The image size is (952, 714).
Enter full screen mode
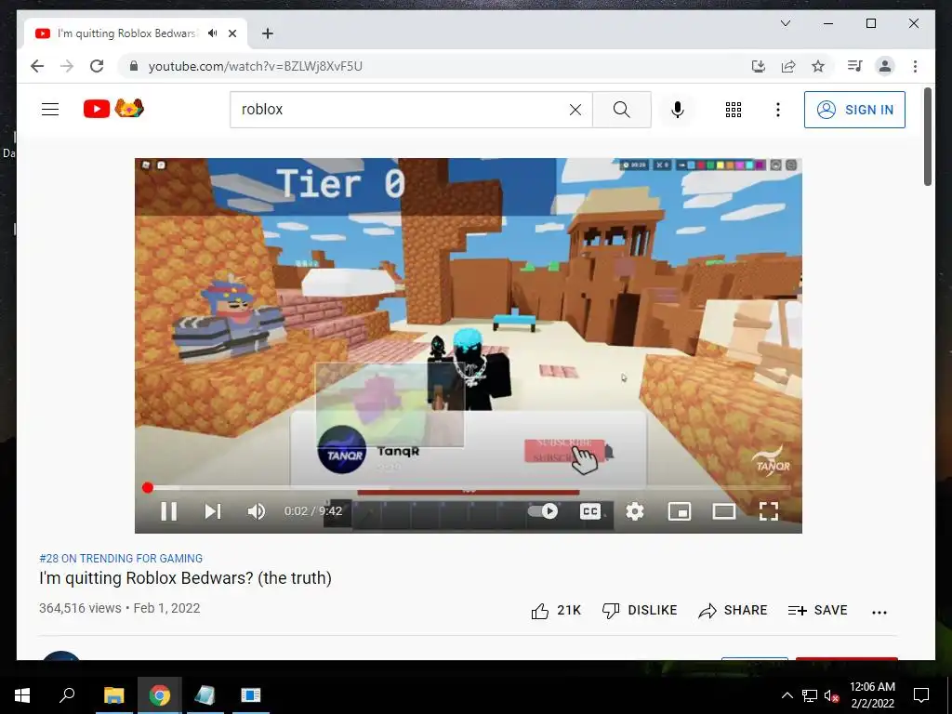[769, 511]
